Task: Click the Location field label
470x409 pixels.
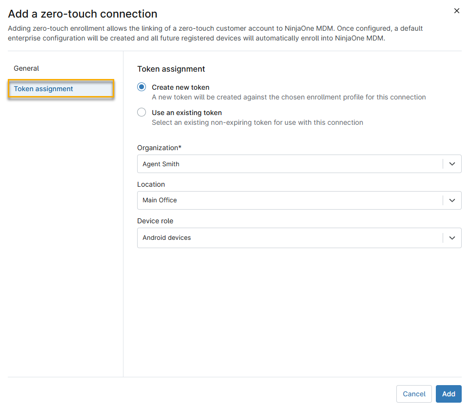Action: pyautogui.click(x=151, y=184)
